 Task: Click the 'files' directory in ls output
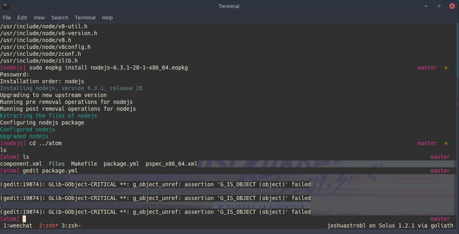pos(57,164)
